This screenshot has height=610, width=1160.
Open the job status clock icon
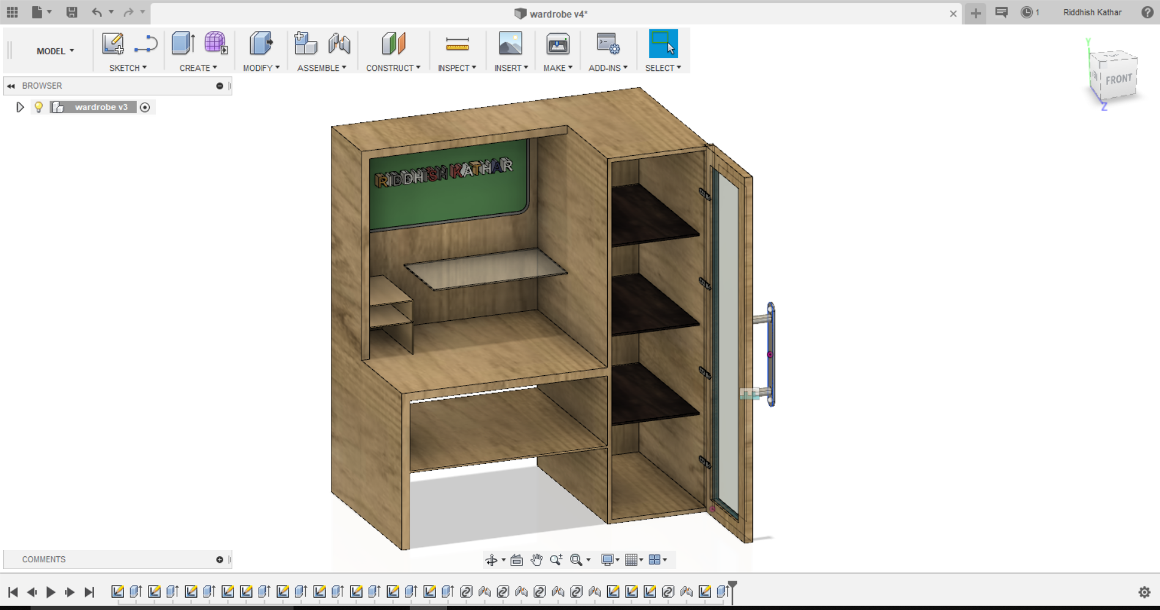[1027, 12]
